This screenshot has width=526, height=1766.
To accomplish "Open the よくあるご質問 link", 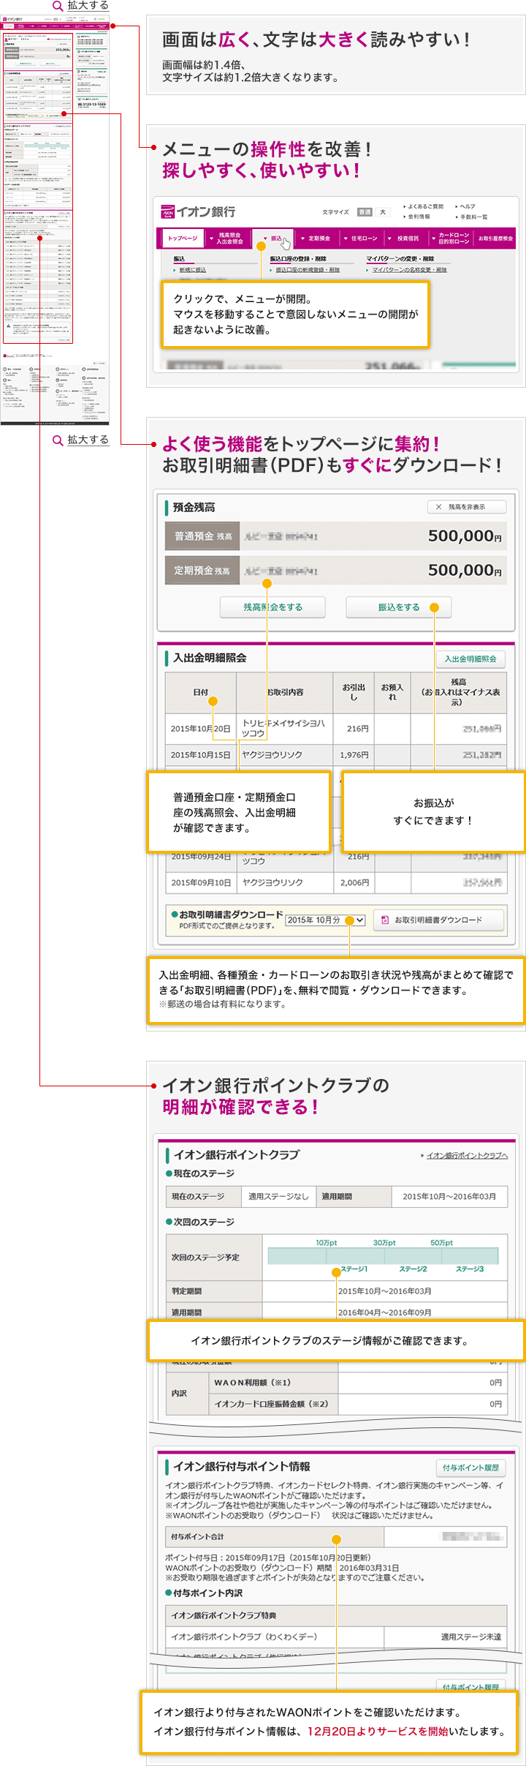I will [424, 206].
